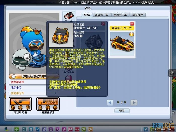Open the 全部 tab
Image resolution: width=176 pixels, height=132 pixels.
point(87,15)
